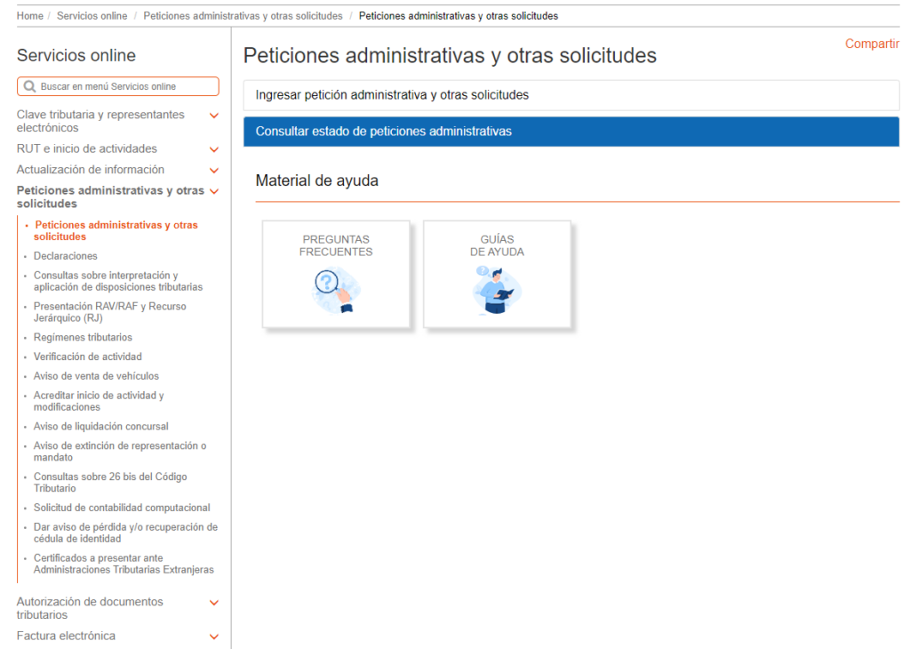Viewport: 910px width, 649px height.
Task: Open Actualización de información menu
Action: pos(90,170)
